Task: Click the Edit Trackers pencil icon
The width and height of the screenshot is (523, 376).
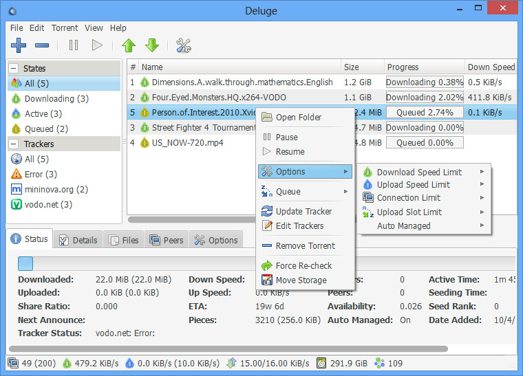Action: pyautogui.click(x=267, y=225)
